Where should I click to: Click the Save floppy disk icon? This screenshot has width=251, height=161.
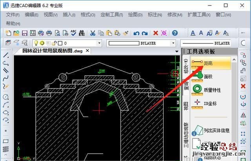point(24,33)
